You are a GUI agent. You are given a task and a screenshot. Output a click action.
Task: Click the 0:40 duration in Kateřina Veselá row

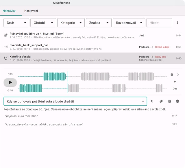coord(179,58)
